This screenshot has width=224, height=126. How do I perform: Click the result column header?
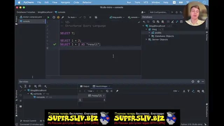95,96
